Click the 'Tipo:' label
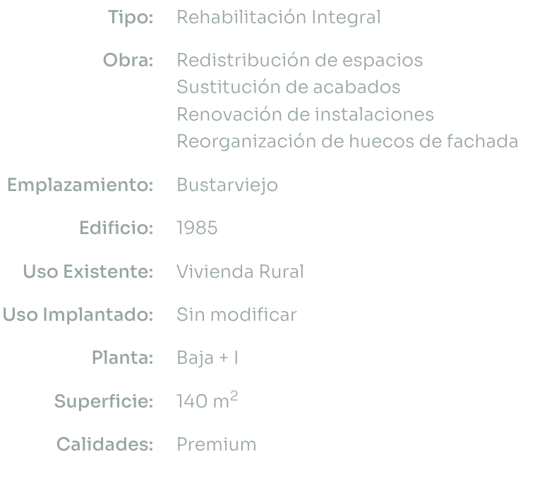This screenshot has width=559, height=478. (131, 17)
